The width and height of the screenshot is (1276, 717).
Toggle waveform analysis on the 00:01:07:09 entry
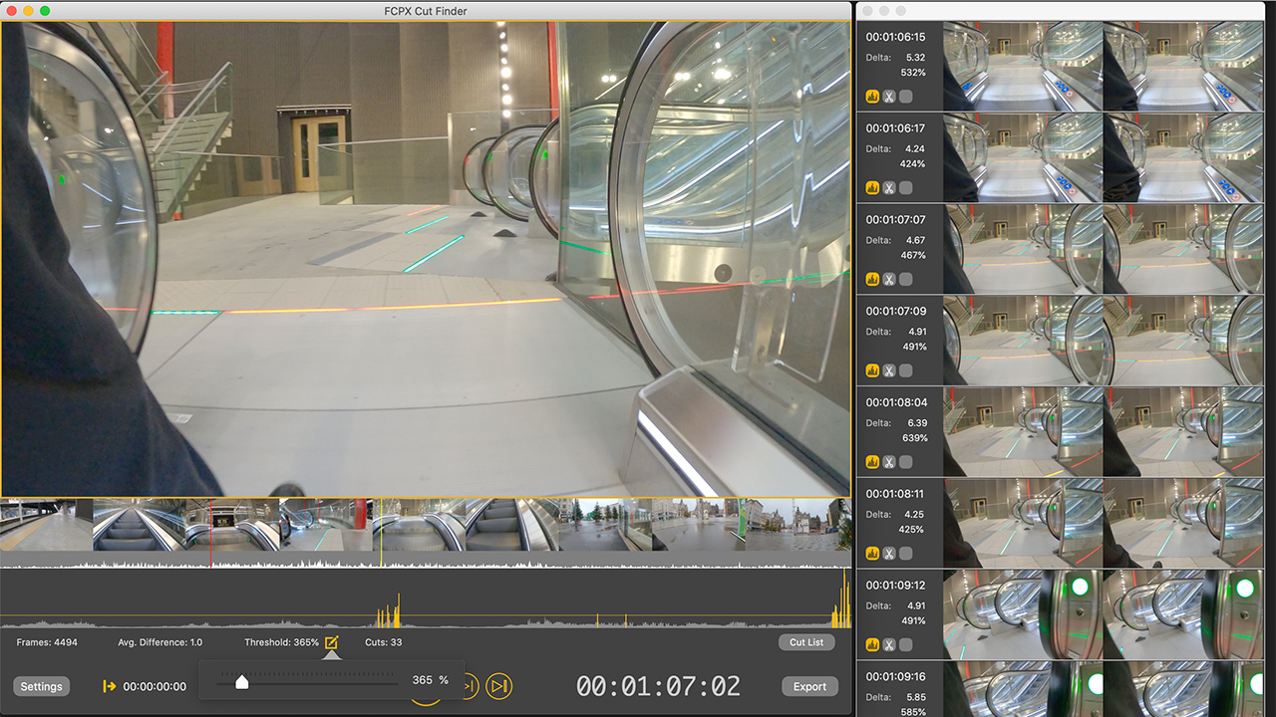[872, 369]
